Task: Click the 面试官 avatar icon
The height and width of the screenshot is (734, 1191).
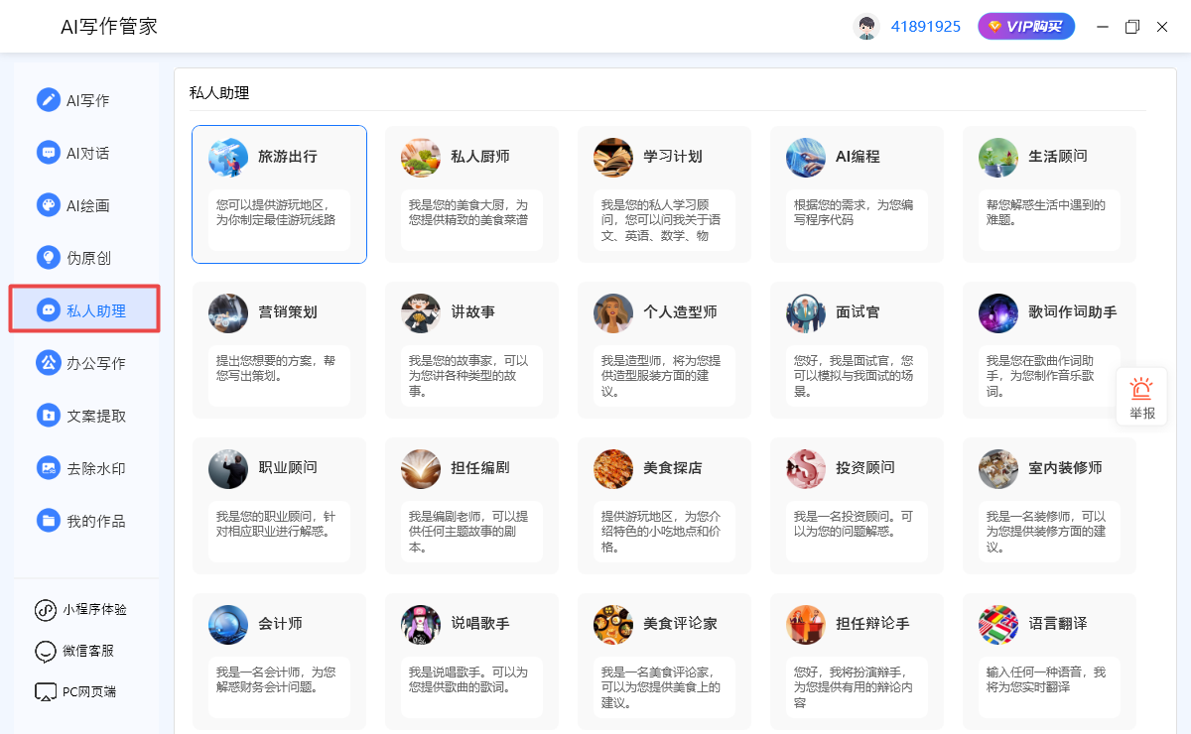Action: click(x=806, y=312)
